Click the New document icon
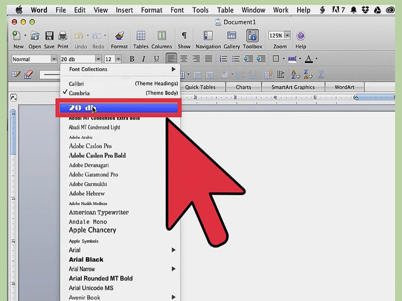402x301 pixels. pos(17,36)
